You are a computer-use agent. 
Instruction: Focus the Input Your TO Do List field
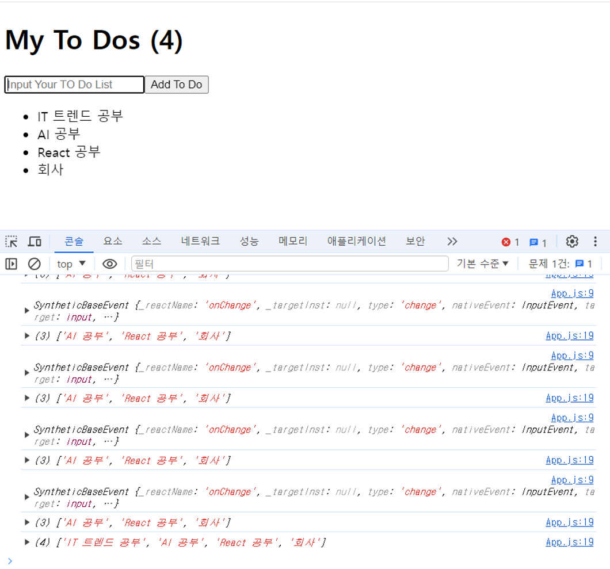[74, 85]
